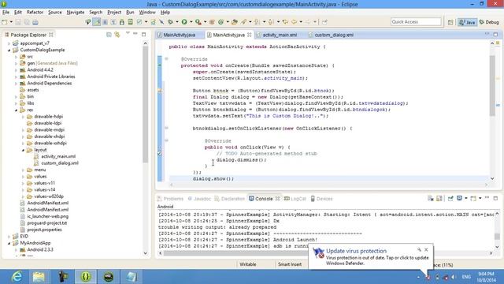The image size is (504, 284).
Task: Expand the src folder
Action: [16, 57]
